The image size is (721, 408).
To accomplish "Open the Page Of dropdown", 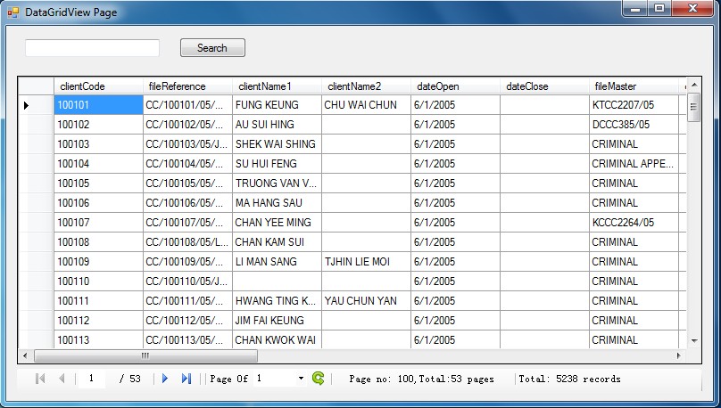I will point(301,379).
